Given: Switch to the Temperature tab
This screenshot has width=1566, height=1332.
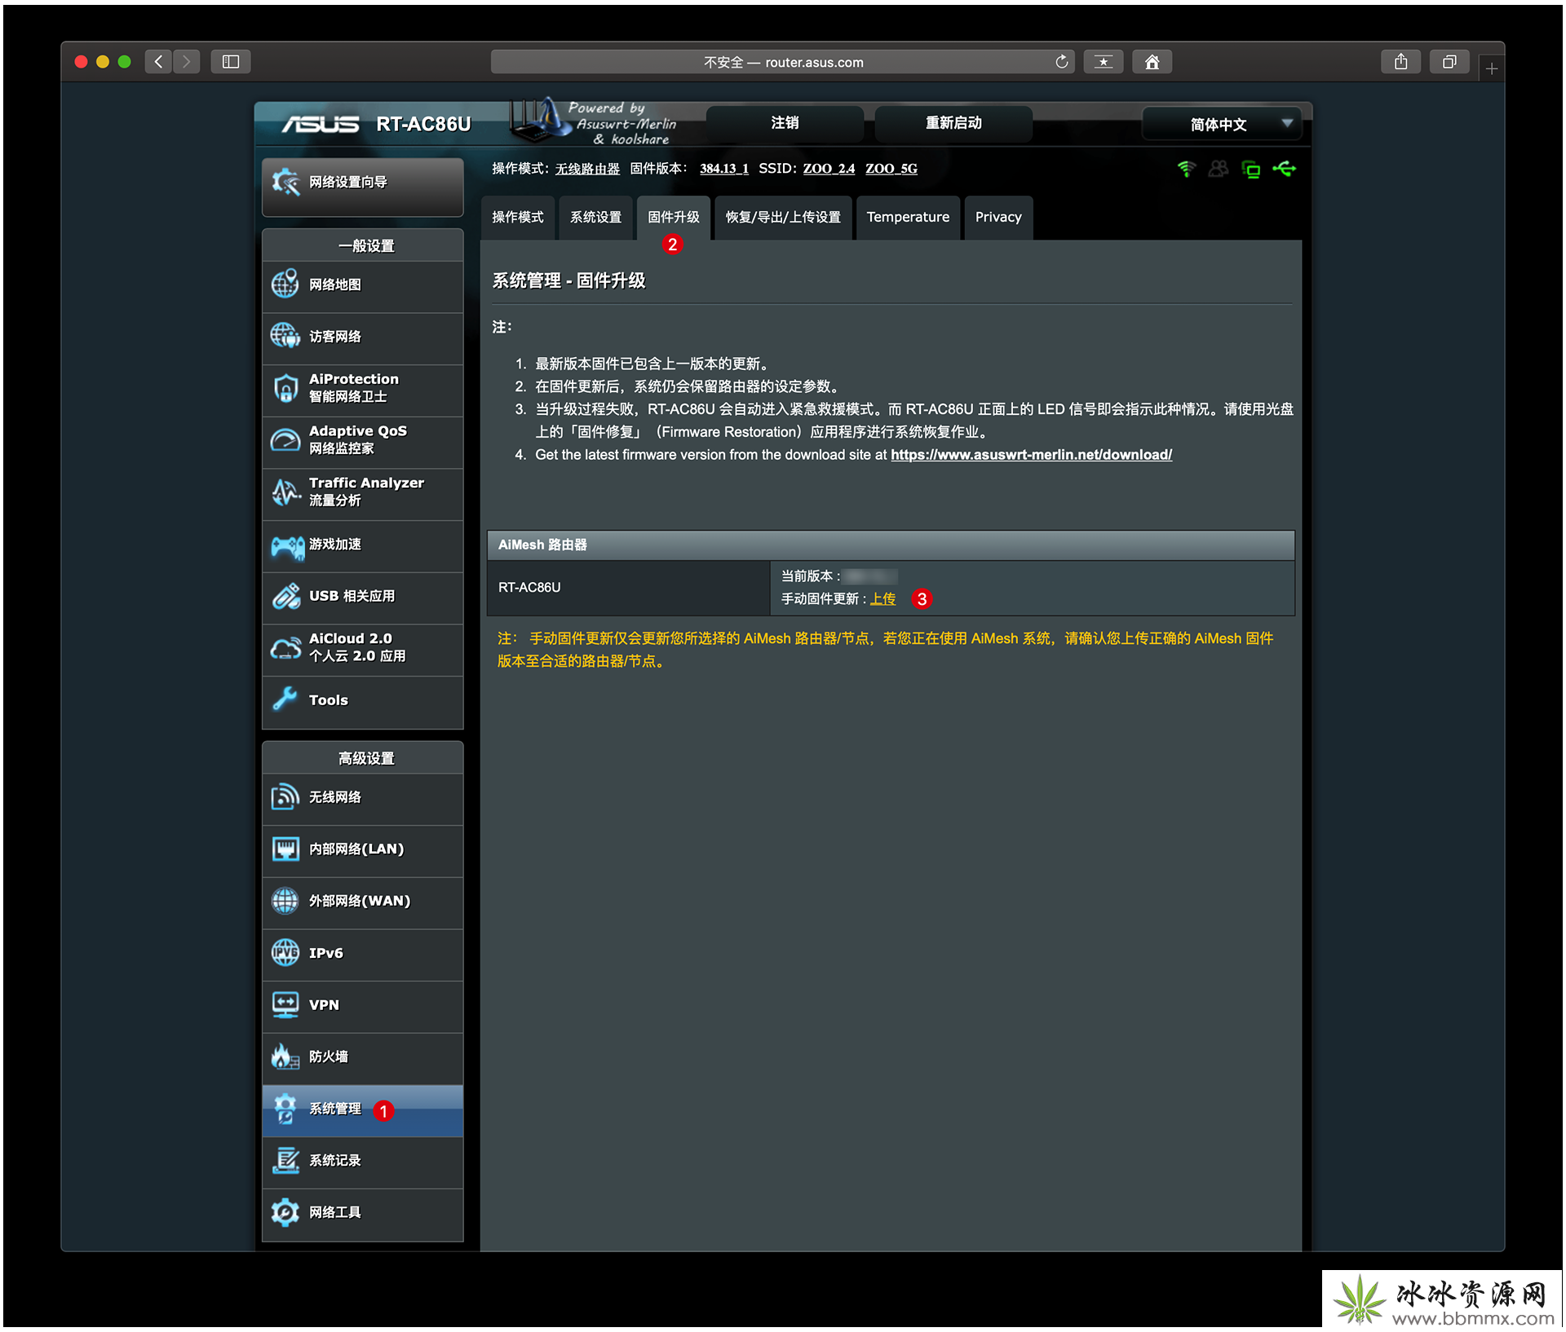Looking at the screenshot, I should (x=908, y=218).
